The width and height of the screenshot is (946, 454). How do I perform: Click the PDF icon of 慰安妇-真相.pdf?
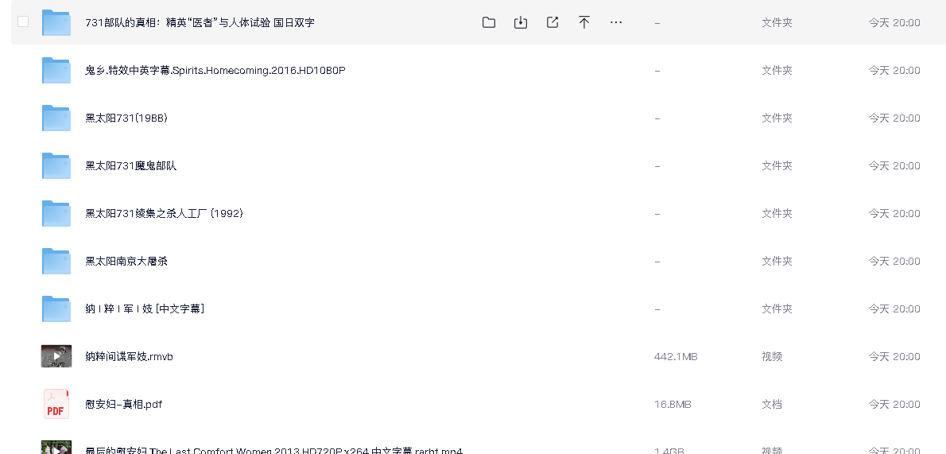click(x=56, y=404)
